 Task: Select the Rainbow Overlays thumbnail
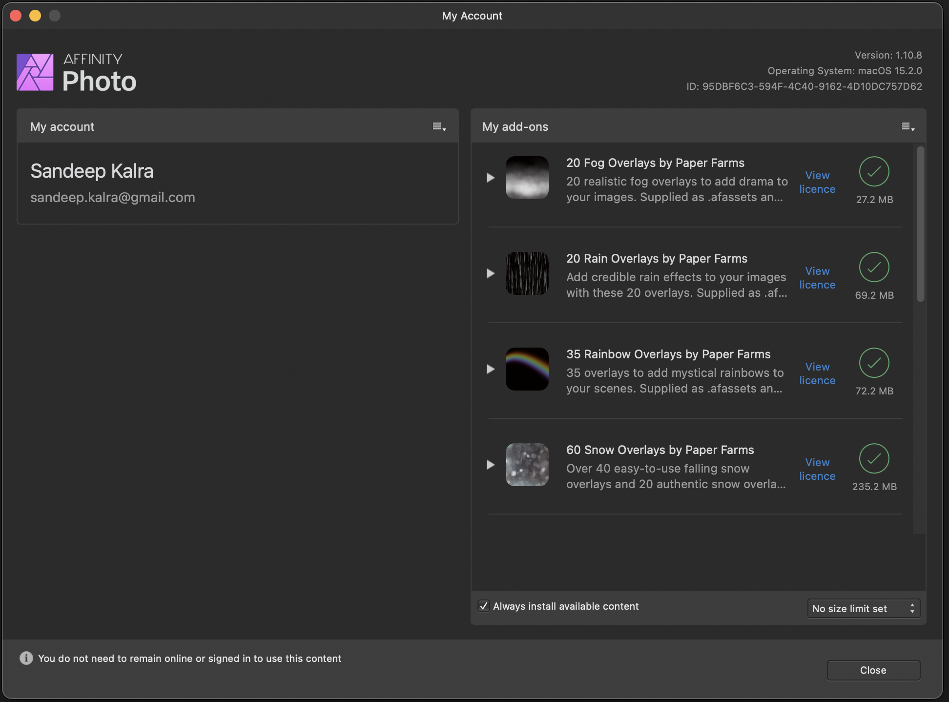[527, 369]
